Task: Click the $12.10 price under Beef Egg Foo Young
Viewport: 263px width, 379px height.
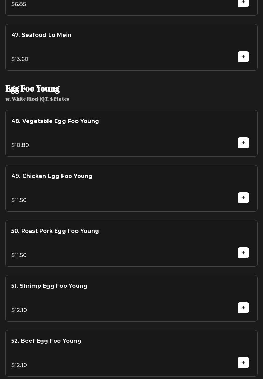Action: pos(19,365)
